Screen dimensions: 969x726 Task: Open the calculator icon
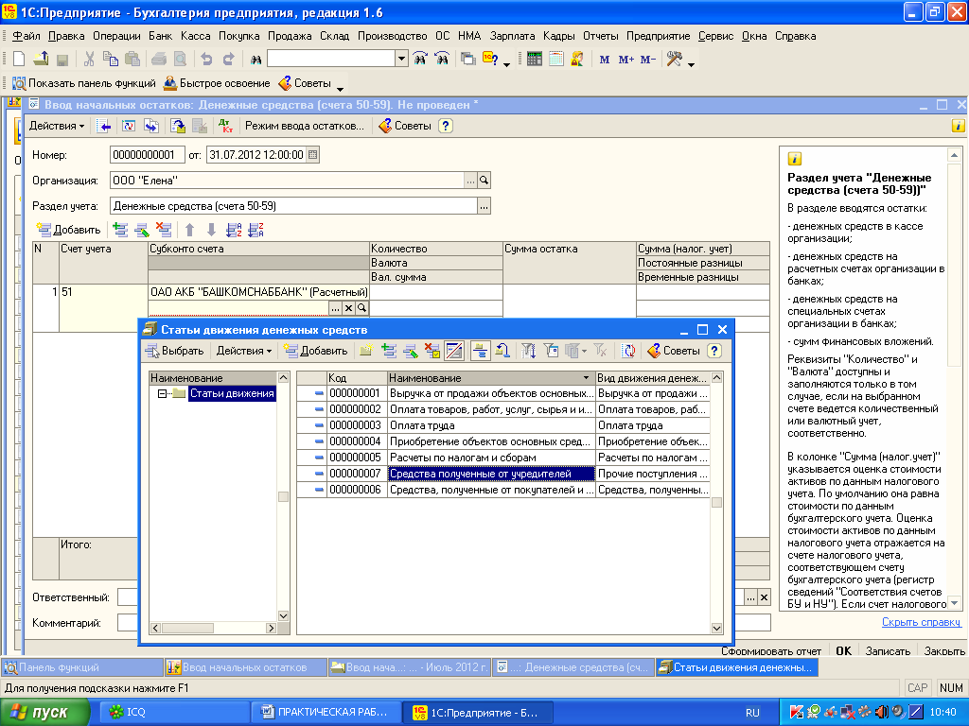[x=535, y=60]
